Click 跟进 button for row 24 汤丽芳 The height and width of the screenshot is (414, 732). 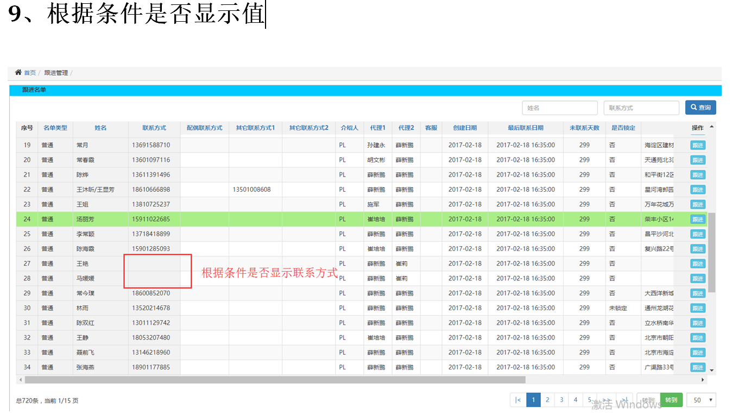(698, 219)
